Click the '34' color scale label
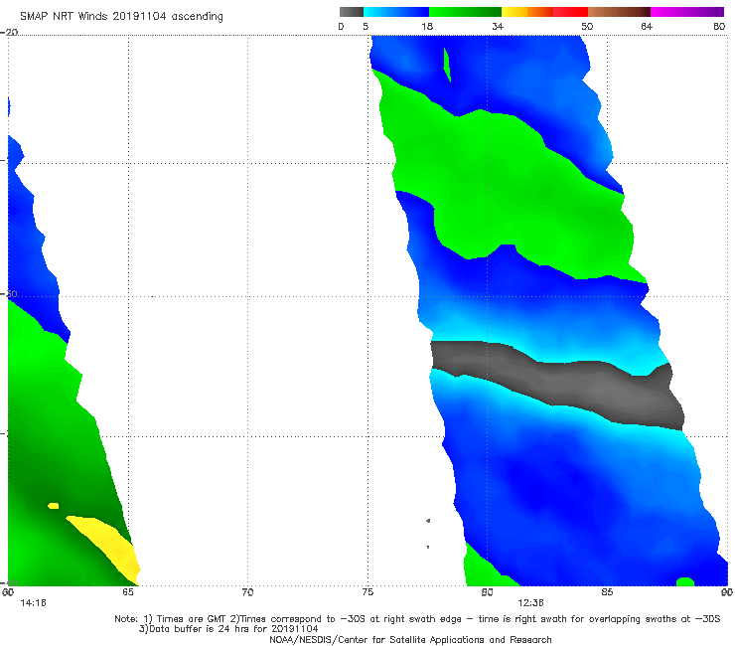 coord(498,27)
